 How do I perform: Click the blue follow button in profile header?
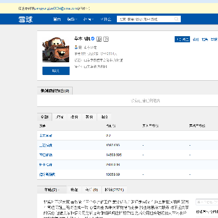(182, 39)
